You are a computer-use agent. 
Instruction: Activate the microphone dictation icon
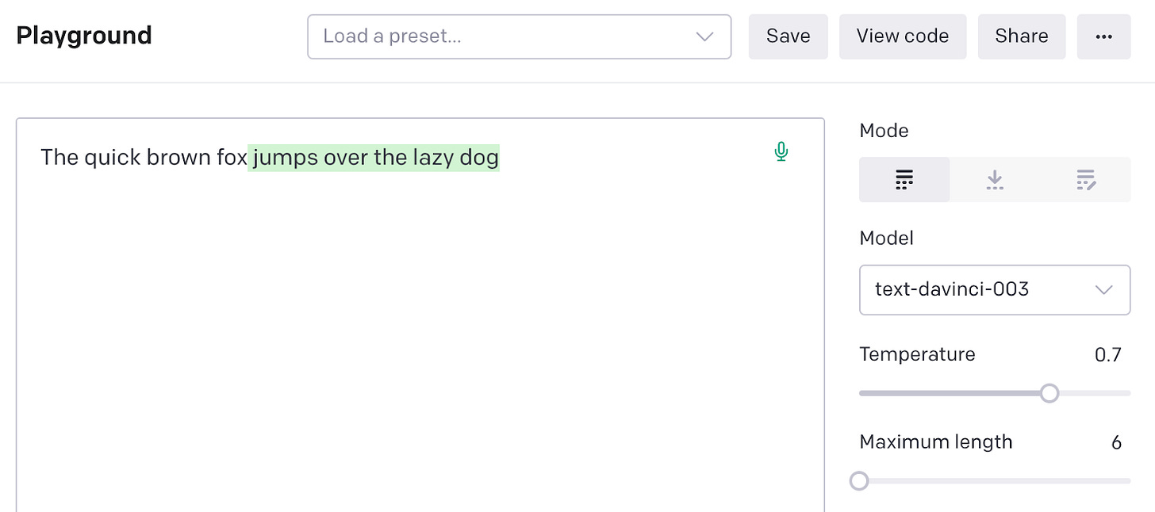click(781, 151)
